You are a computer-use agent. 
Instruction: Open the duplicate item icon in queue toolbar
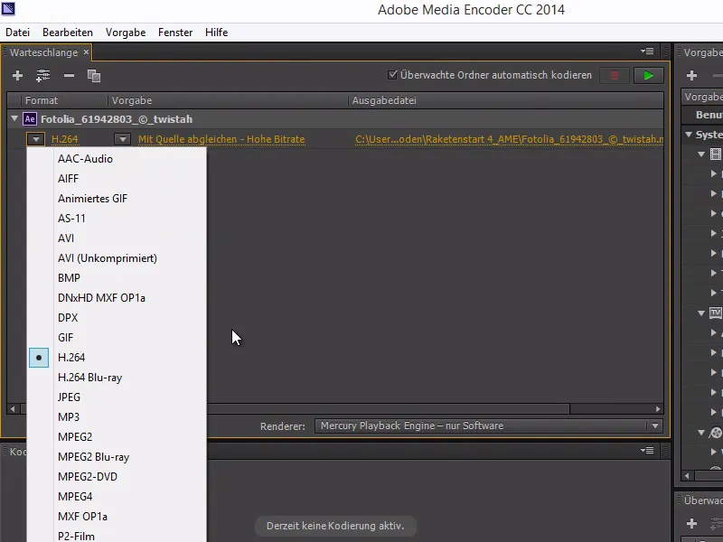93,76
